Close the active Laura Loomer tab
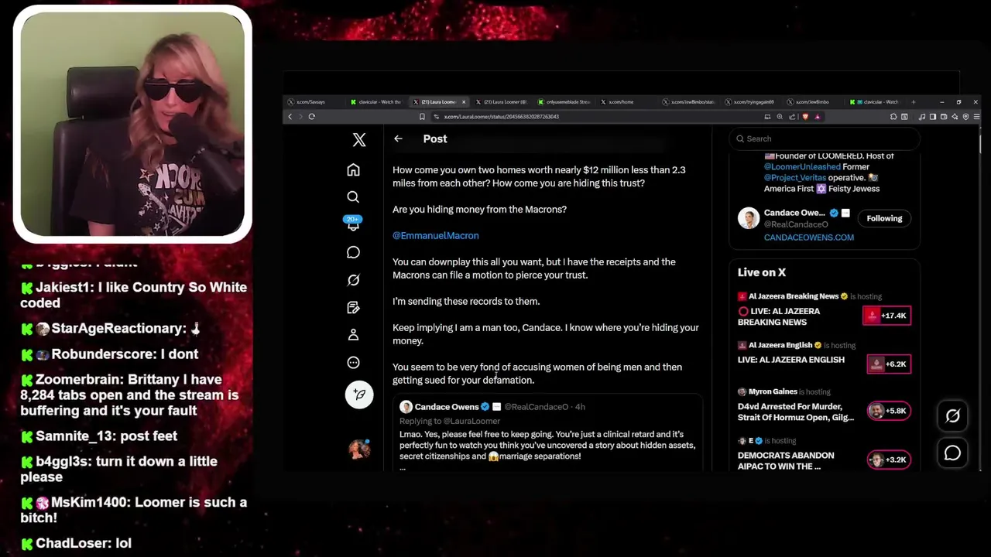 tap(464, 102)
